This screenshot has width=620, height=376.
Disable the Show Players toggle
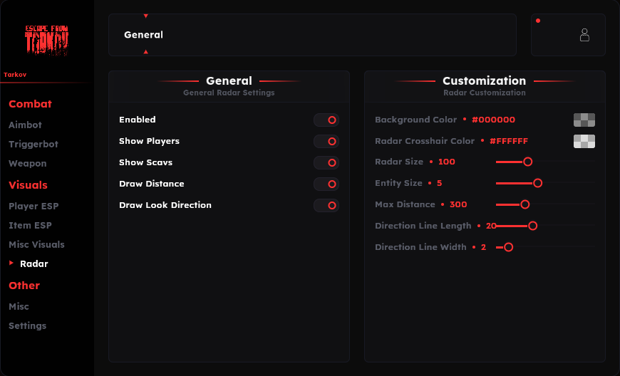pos(326,142)
